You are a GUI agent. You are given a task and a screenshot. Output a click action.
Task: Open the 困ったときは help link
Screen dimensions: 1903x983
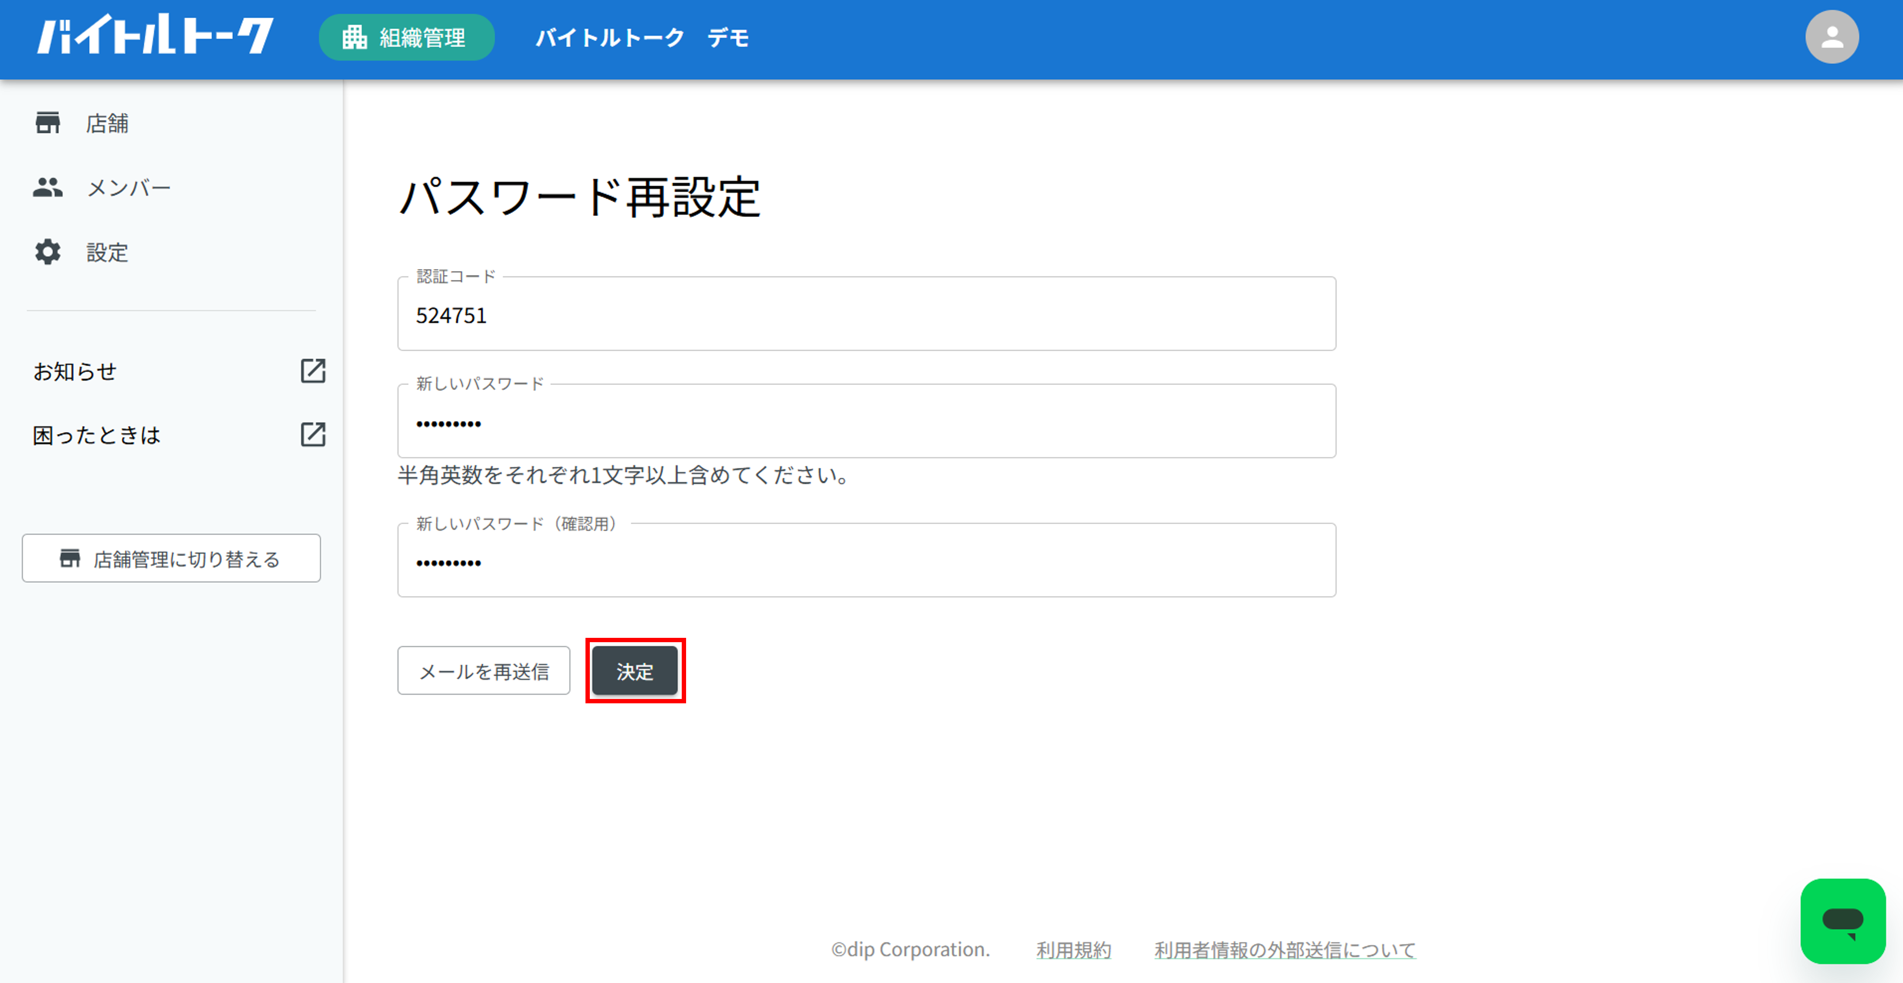point(97,435)
